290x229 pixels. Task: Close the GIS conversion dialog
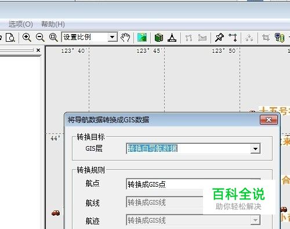point(269,120)
